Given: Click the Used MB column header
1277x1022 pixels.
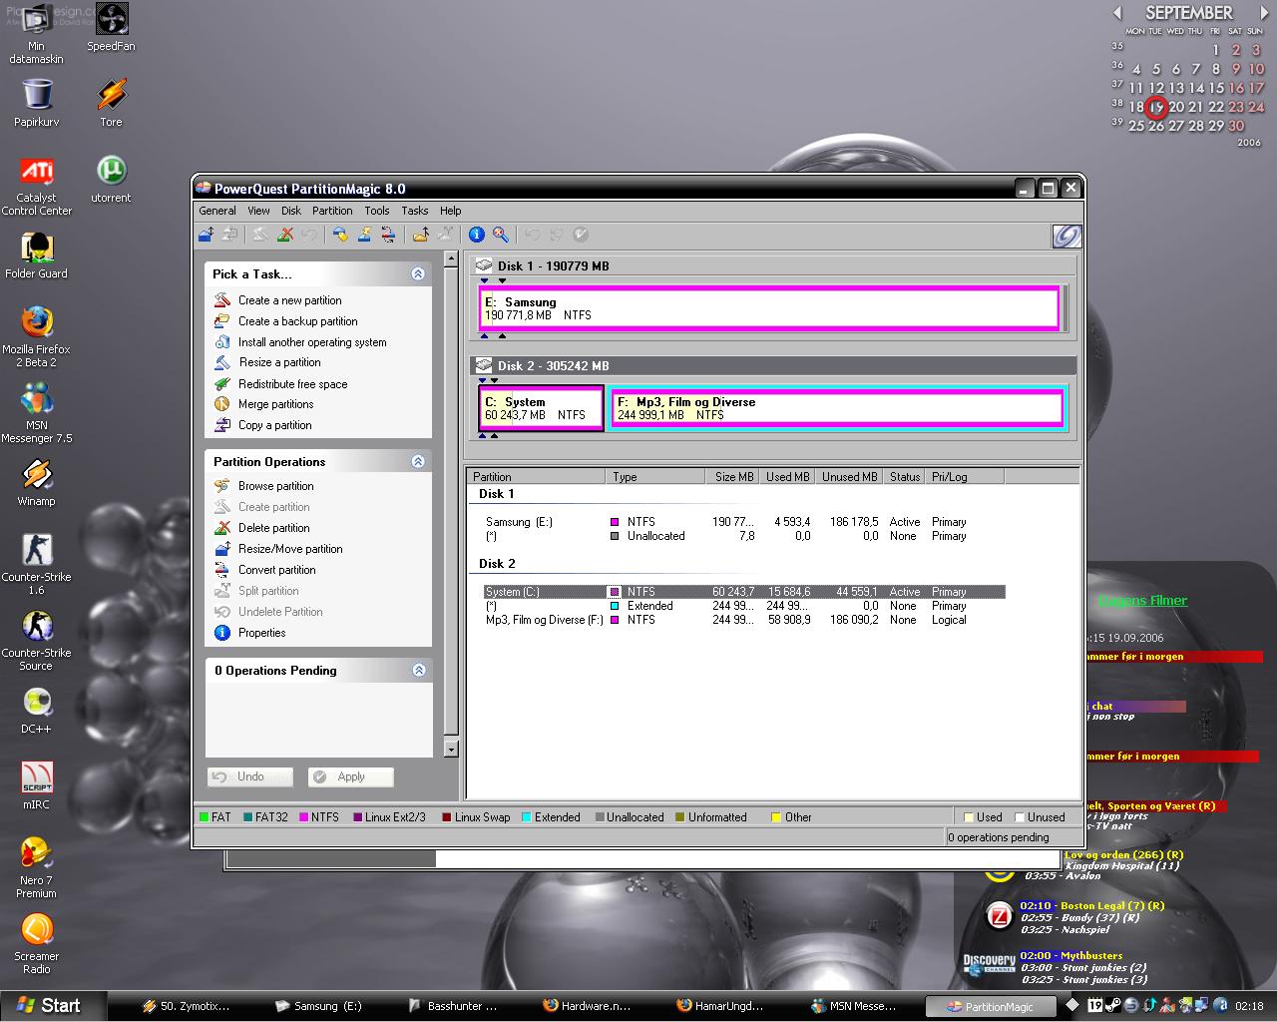Looking at the screenshot, I should 786,477.
